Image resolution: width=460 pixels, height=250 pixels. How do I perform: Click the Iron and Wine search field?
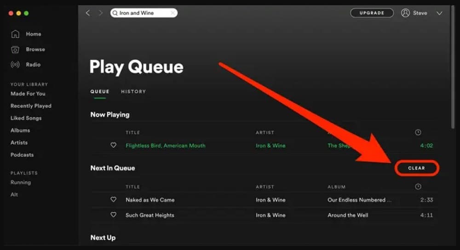144,13
